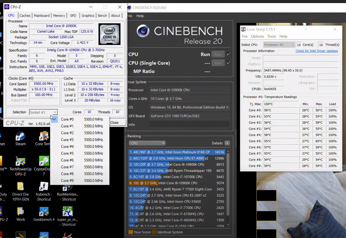This screenshot has height=238, width=346.
Task: Select Core #8 in the core list
Action: 80,174
